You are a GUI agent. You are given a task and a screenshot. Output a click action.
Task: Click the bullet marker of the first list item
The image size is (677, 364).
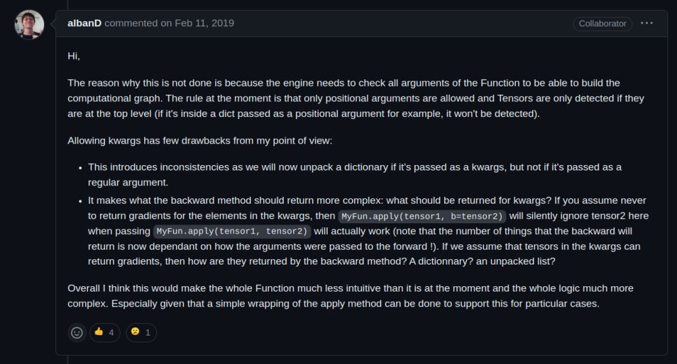point(81,168)
